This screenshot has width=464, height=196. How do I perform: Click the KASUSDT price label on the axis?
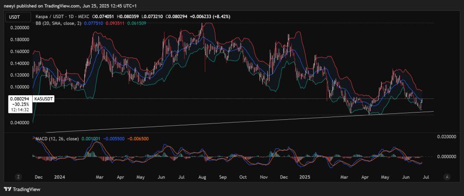point(44,98)
